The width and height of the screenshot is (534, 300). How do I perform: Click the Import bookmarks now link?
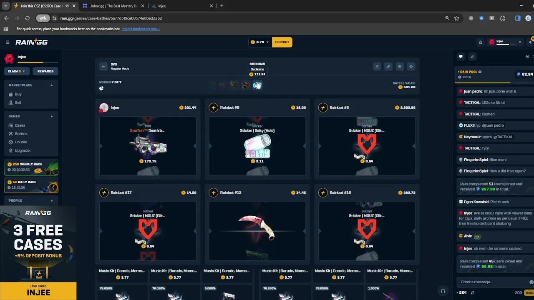click(x=141, y=29)
